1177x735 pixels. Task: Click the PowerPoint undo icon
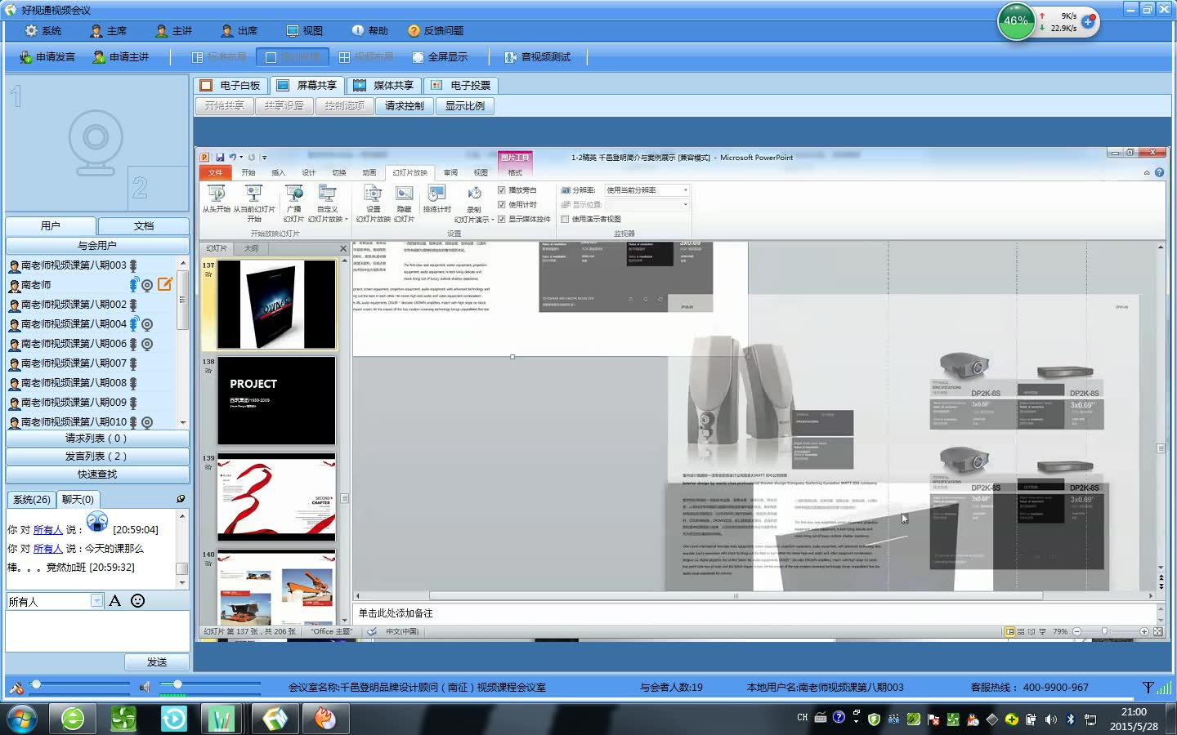tap(233, 157)
